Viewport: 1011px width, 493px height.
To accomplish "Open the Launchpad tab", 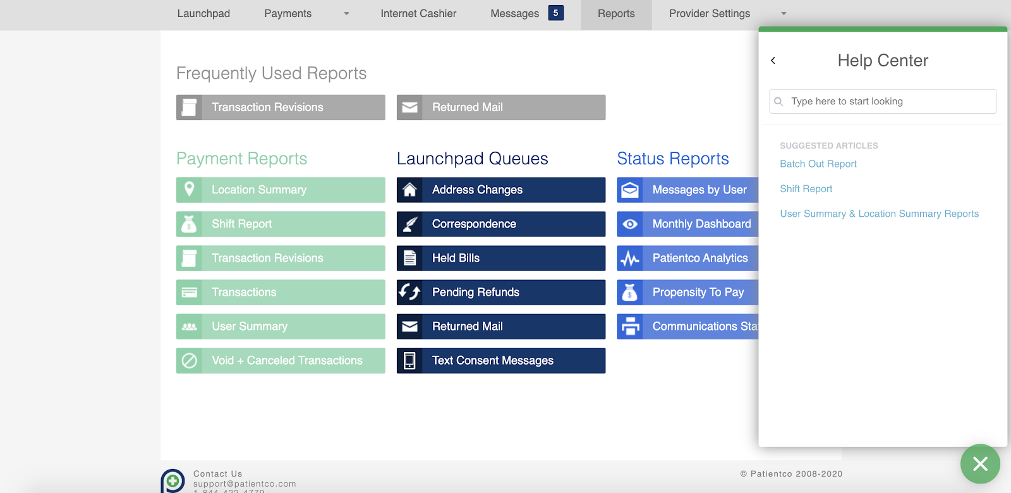I will tap(203, 14).
